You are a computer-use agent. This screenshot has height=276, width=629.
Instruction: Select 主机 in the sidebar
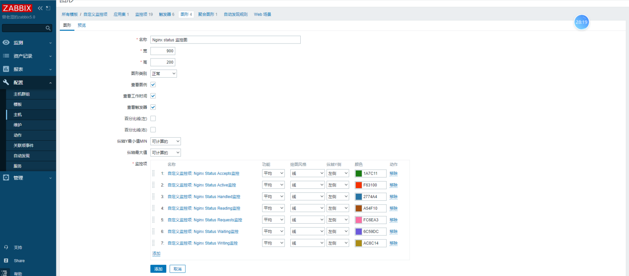point(18,115)
